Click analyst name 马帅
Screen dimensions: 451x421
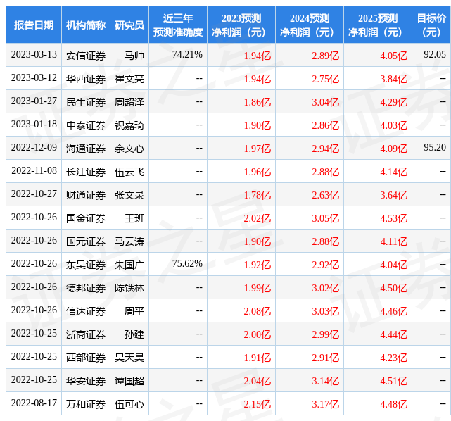coord(134,56)
